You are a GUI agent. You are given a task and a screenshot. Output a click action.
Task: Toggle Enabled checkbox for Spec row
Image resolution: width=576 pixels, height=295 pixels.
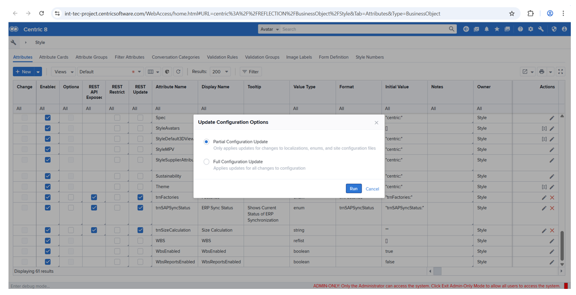(48, 118)
